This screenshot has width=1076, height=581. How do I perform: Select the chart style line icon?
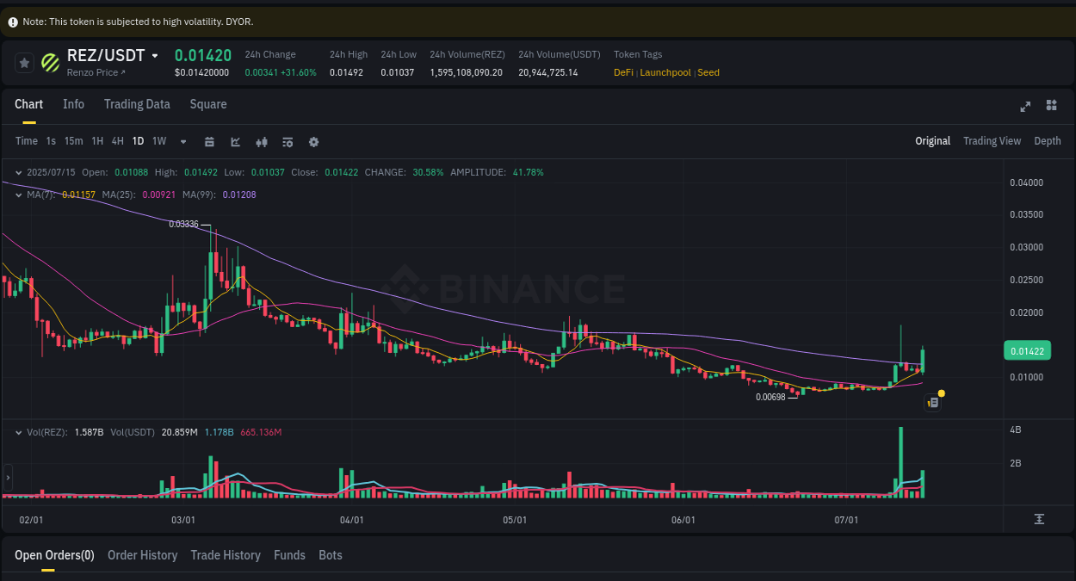click(x=235, y=141)
